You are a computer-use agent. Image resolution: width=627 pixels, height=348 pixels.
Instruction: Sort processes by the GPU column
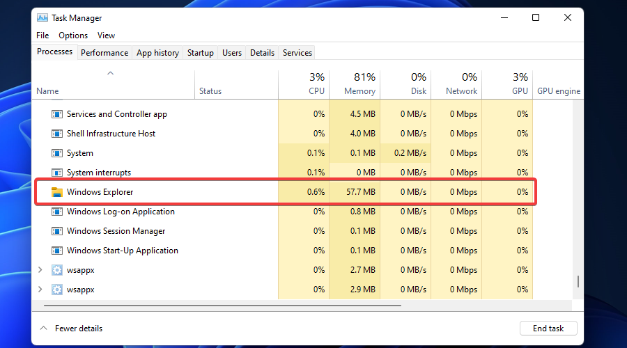pyautogui.click(x=507, y=84)
